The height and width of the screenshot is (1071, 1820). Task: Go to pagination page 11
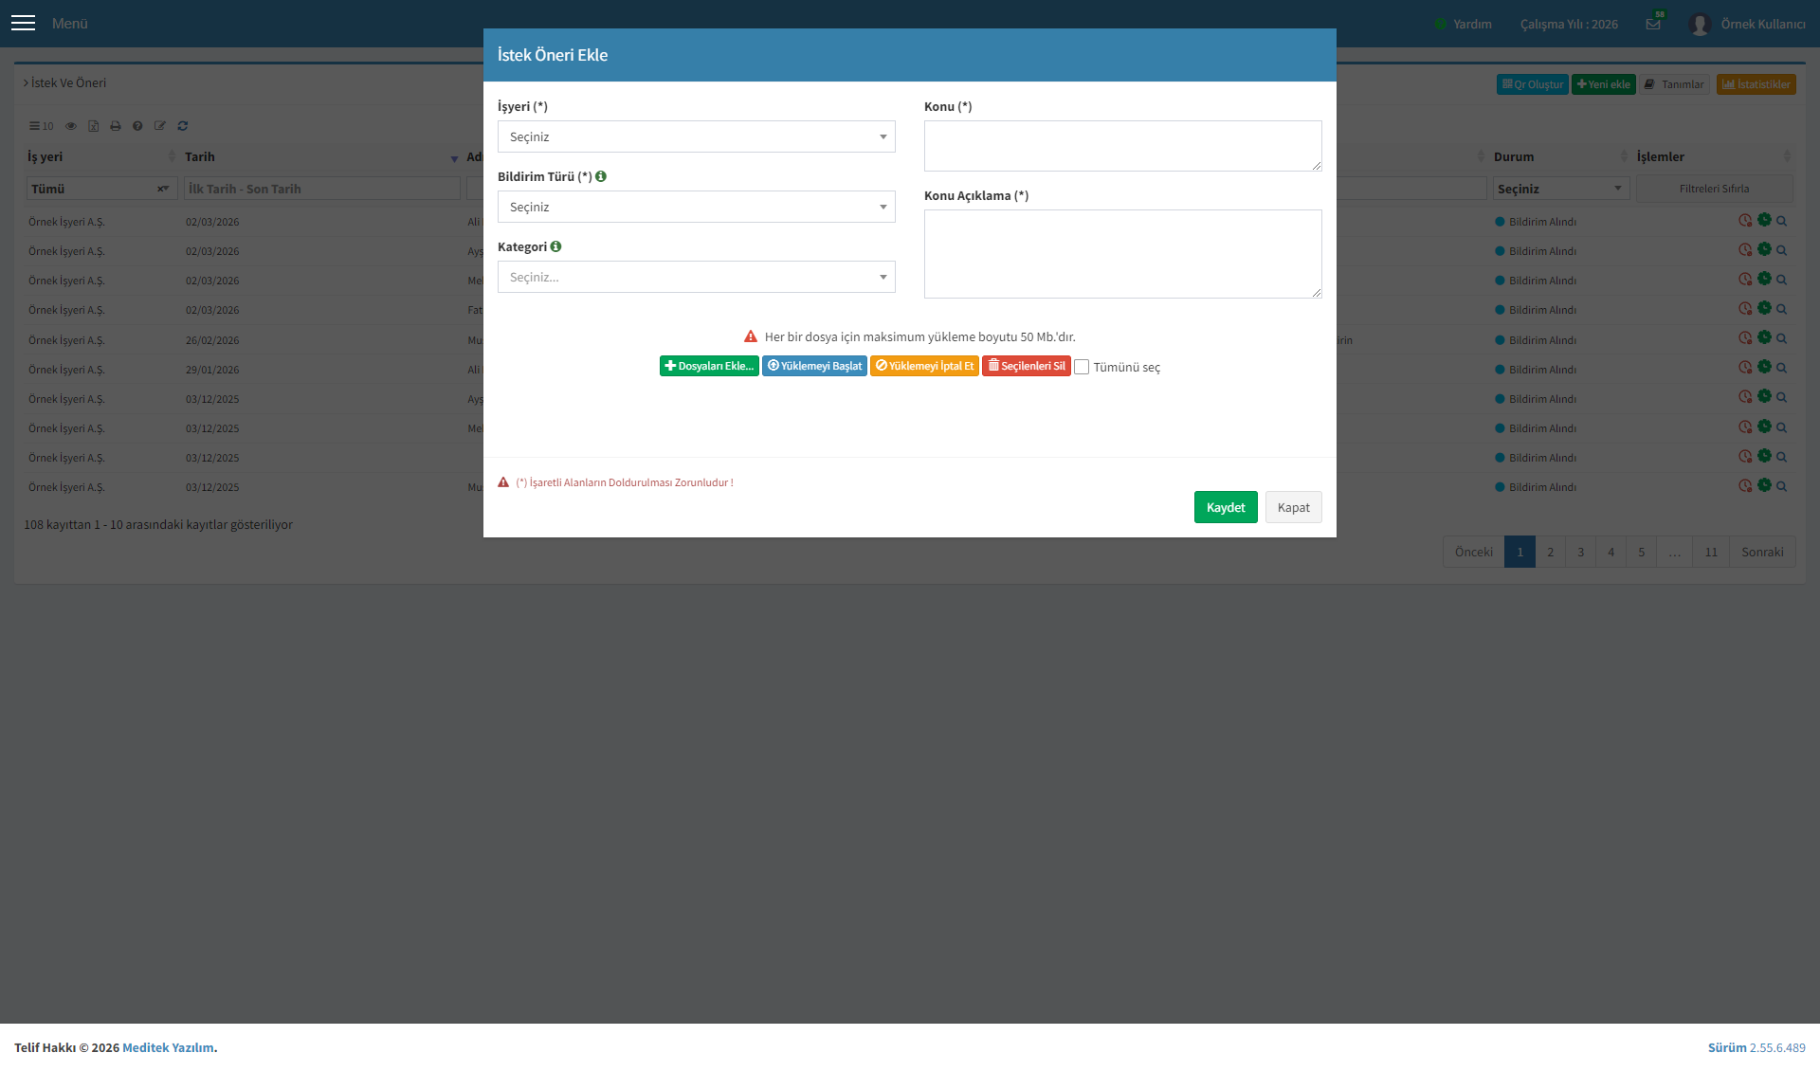[x=1711, y=552]
